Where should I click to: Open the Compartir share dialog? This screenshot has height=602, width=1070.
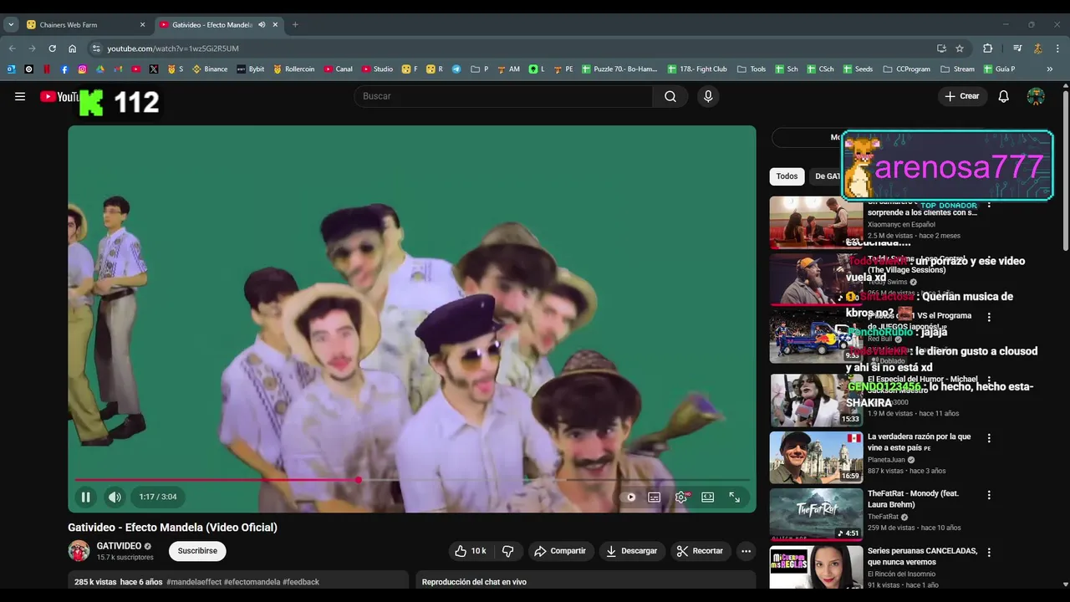click(x=560, y=551)
